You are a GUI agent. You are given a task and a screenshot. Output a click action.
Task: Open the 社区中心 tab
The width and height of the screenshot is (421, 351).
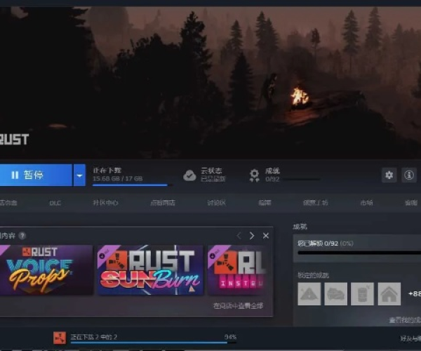(x=105, y=203)
